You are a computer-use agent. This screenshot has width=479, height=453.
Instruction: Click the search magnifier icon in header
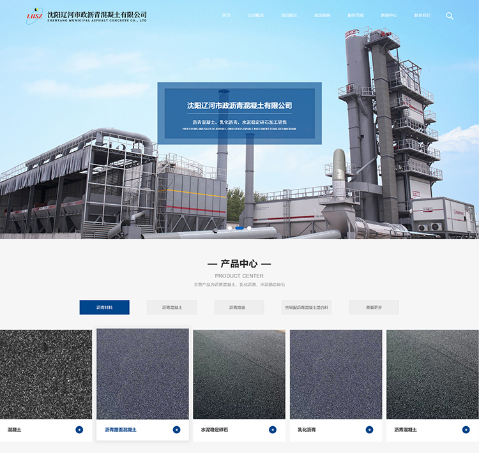450,16
